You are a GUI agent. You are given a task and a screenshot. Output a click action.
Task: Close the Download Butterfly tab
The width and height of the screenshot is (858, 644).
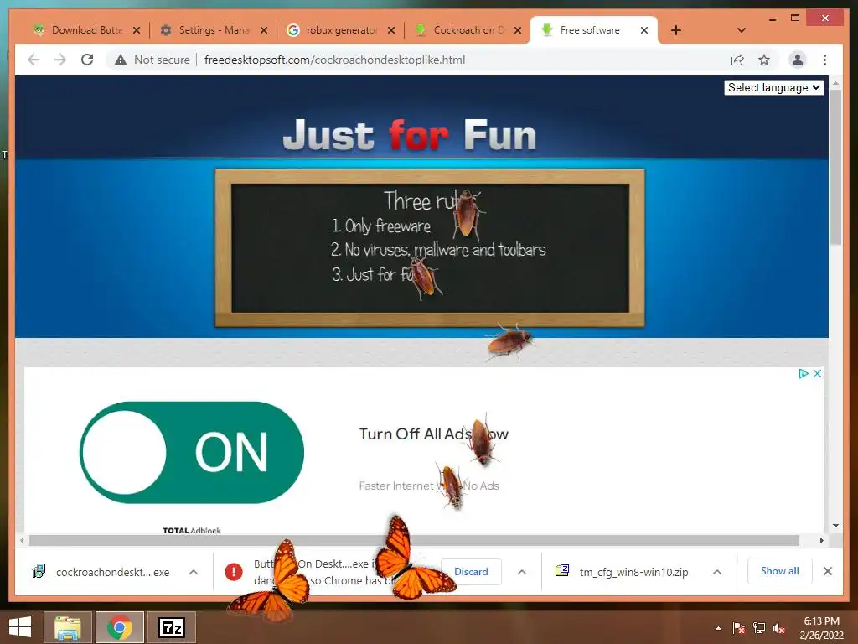[137, 30]
